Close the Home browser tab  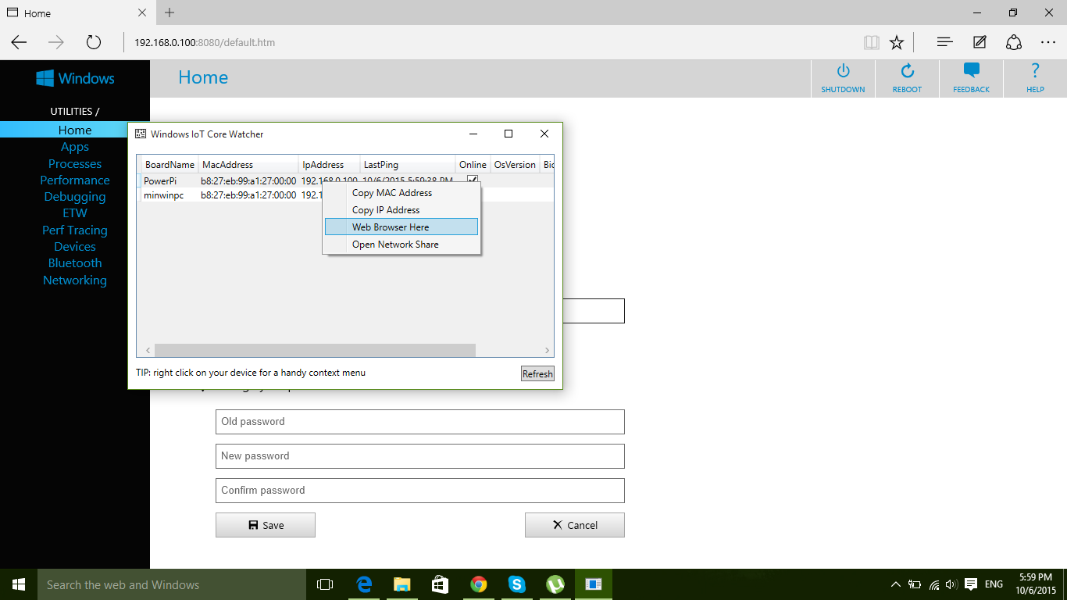(141, 12)
